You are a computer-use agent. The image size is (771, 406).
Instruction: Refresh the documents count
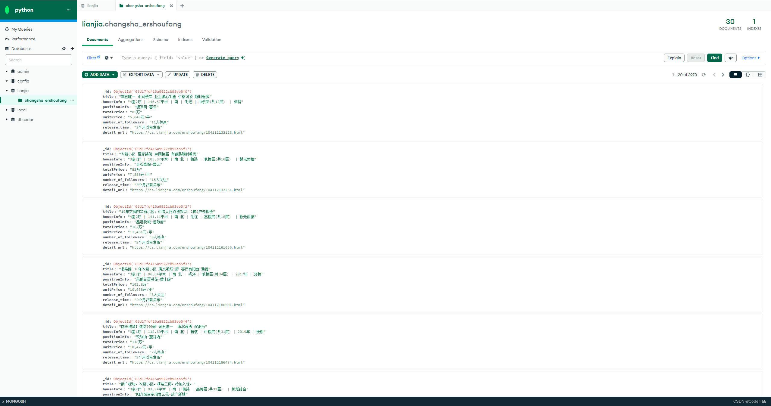coord(704,75)
